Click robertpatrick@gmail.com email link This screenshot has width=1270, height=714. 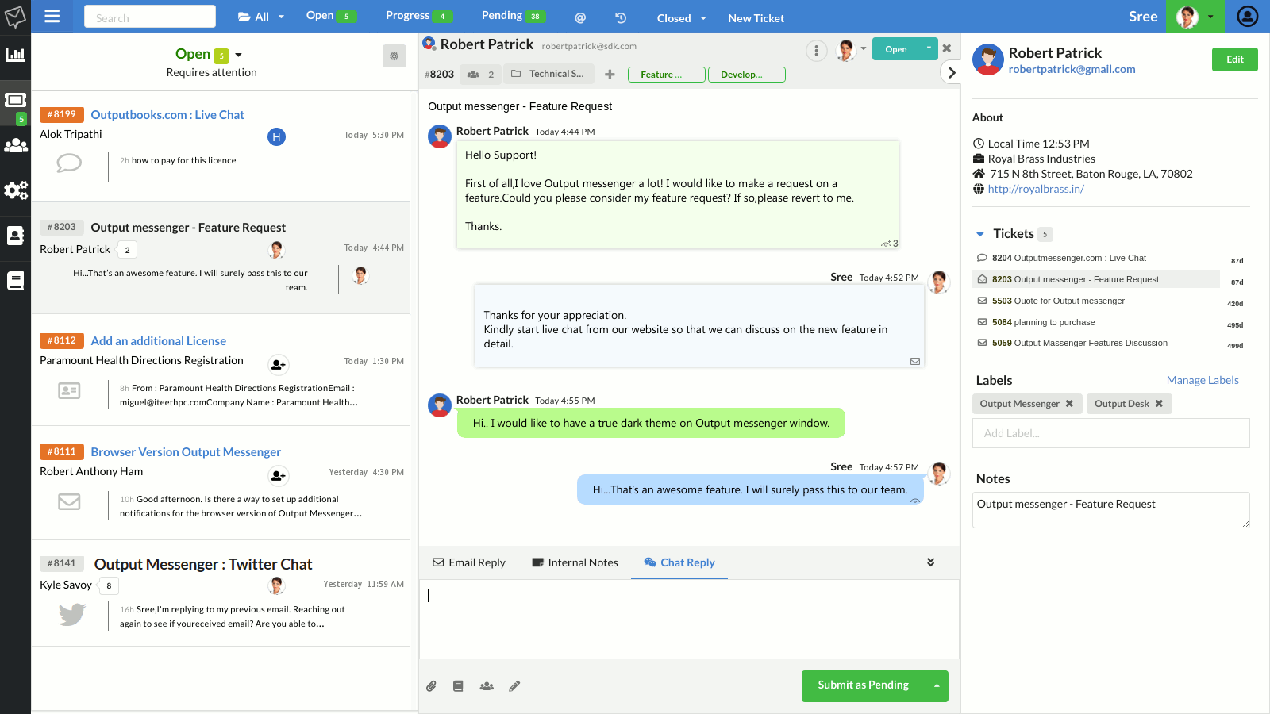1072,69
